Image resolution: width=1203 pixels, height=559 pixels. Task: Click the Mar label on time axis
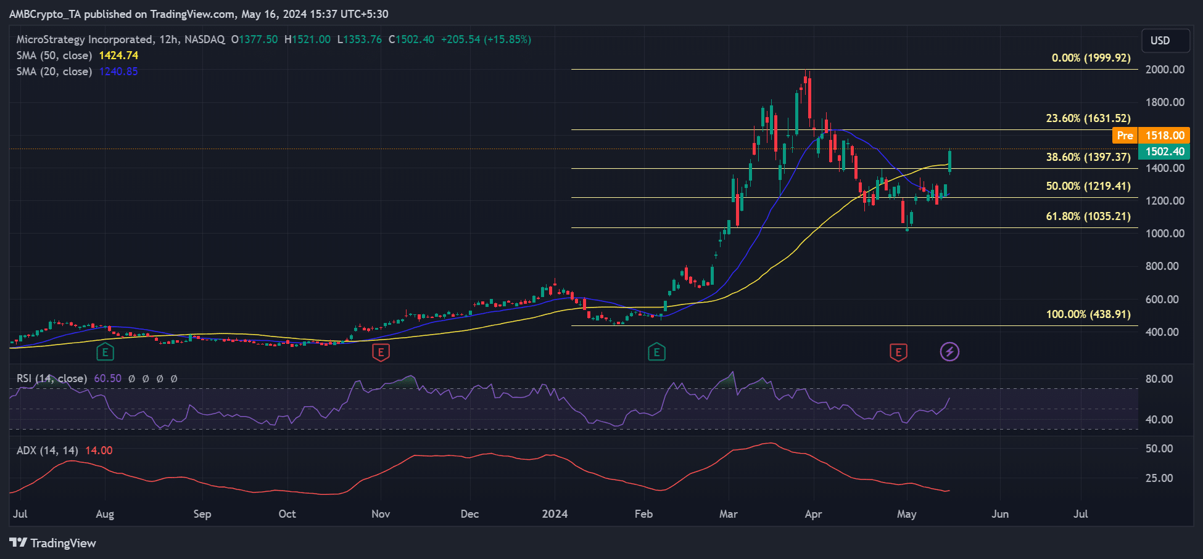729,514
